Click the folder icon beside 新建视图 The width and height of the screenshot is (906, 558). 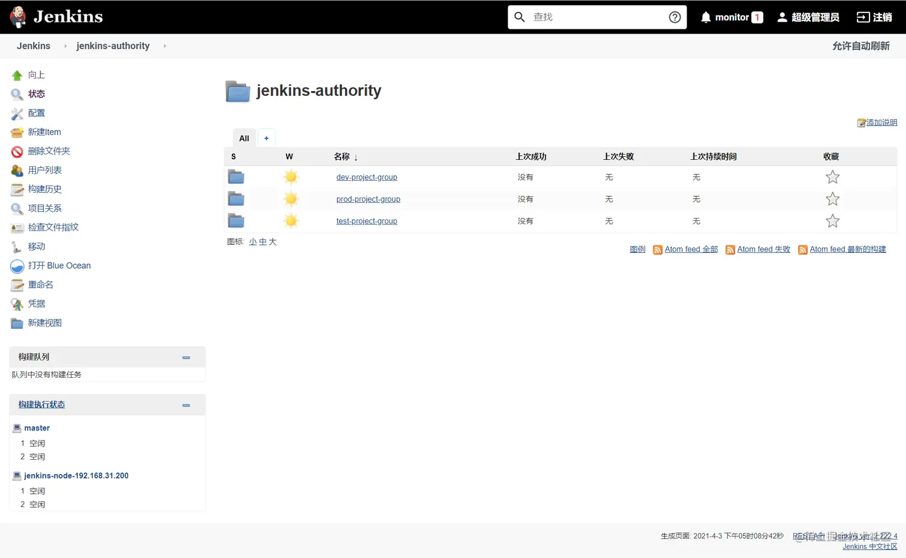pyautogui.click(x=17, y=323)
